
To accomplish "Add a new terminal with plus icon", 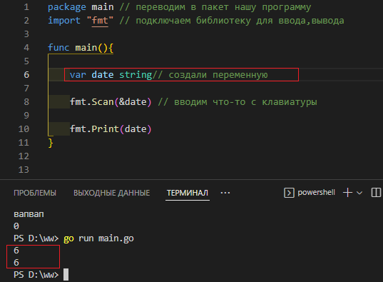I will click(347, 193).
